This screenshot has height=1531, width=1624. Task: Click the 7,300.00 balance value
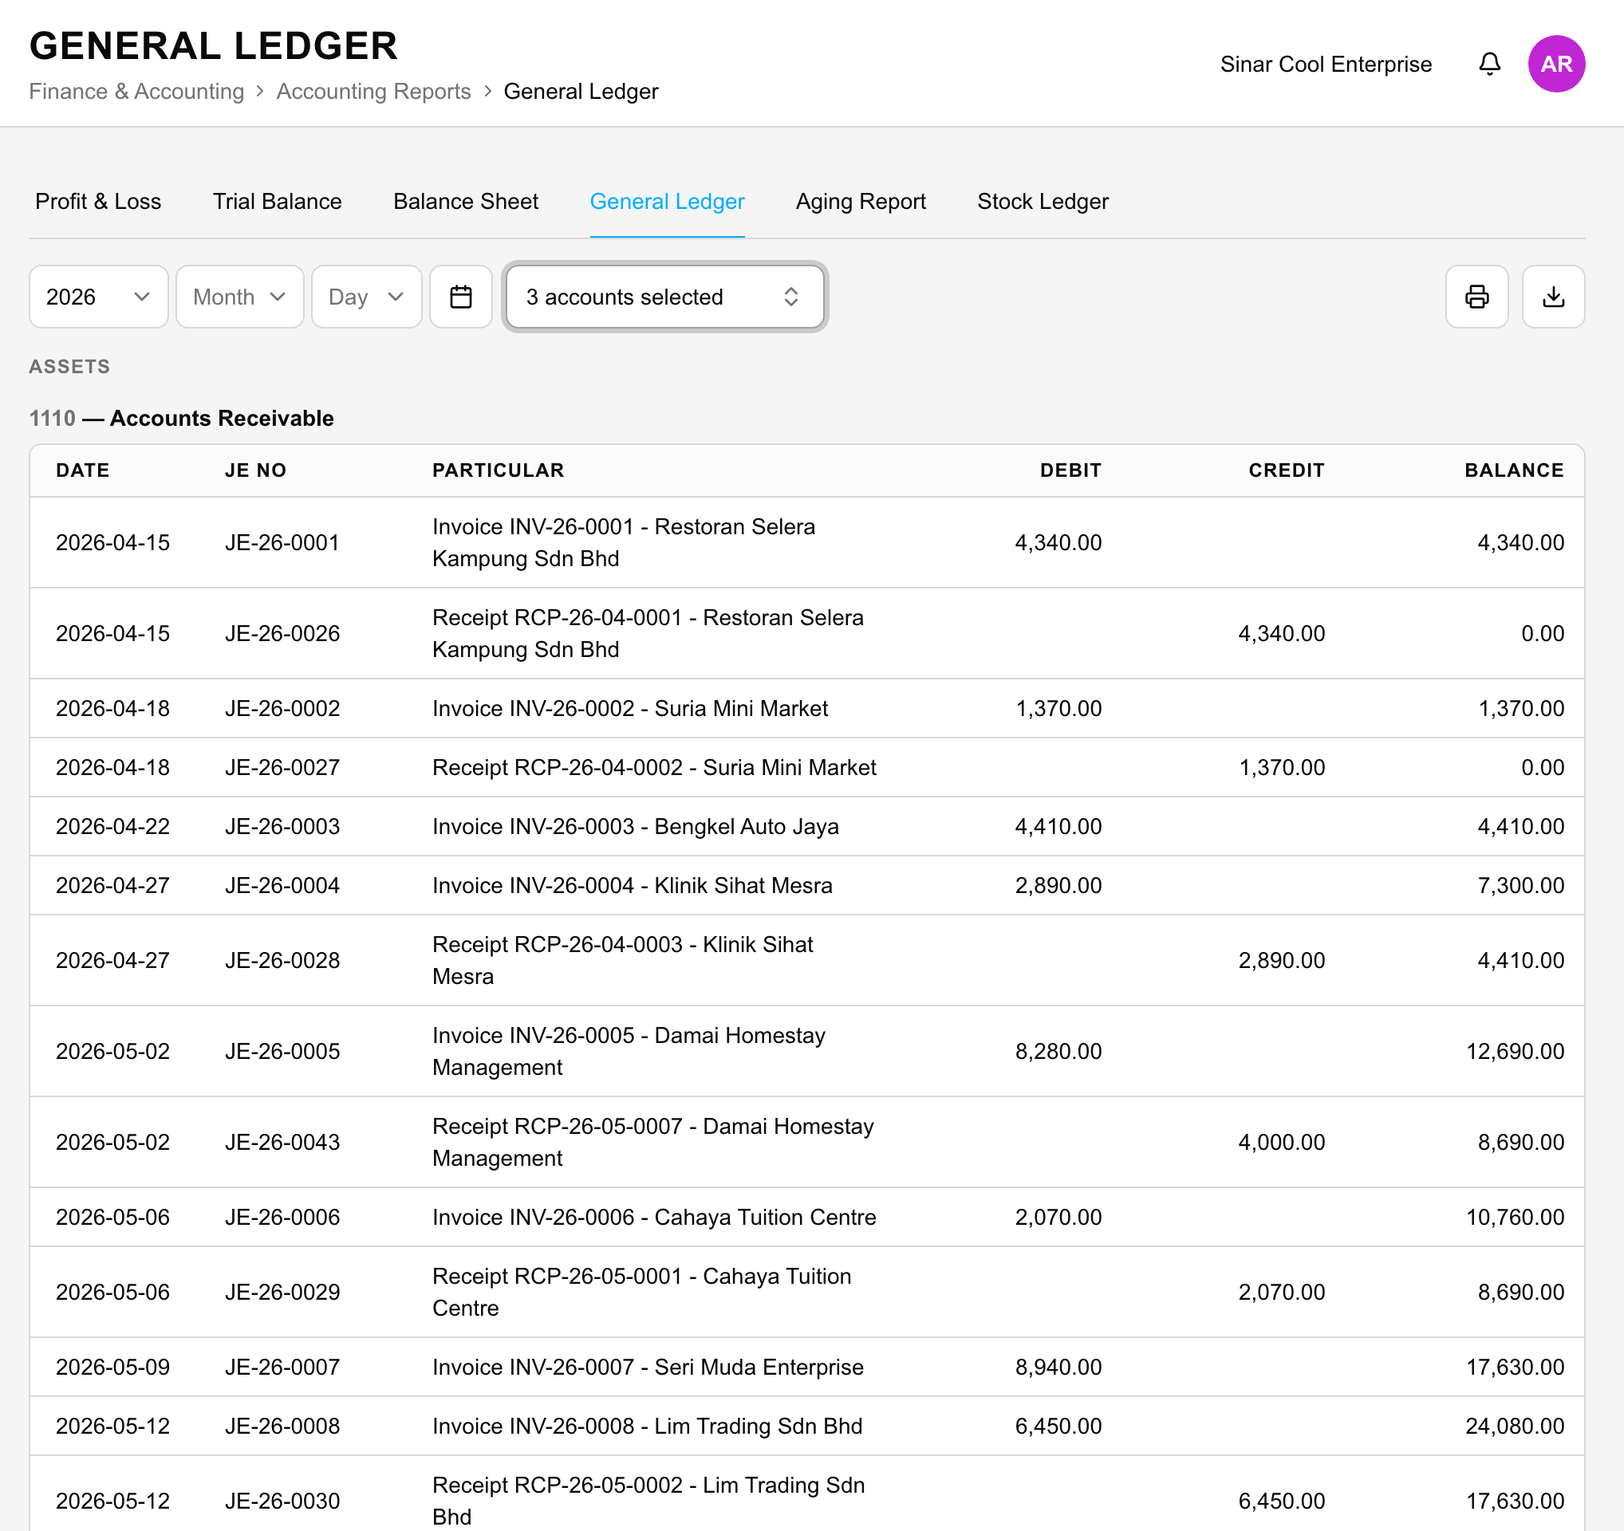[1520, 885]
